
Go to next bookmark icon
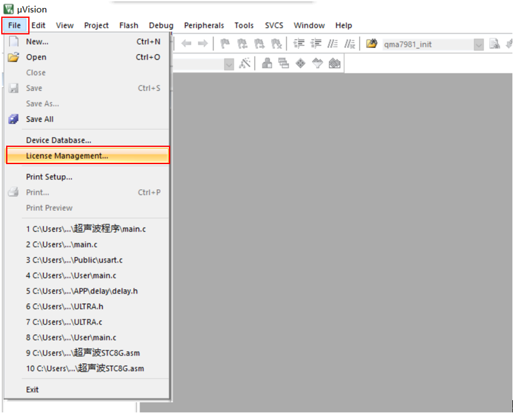(x=259, y=44)
